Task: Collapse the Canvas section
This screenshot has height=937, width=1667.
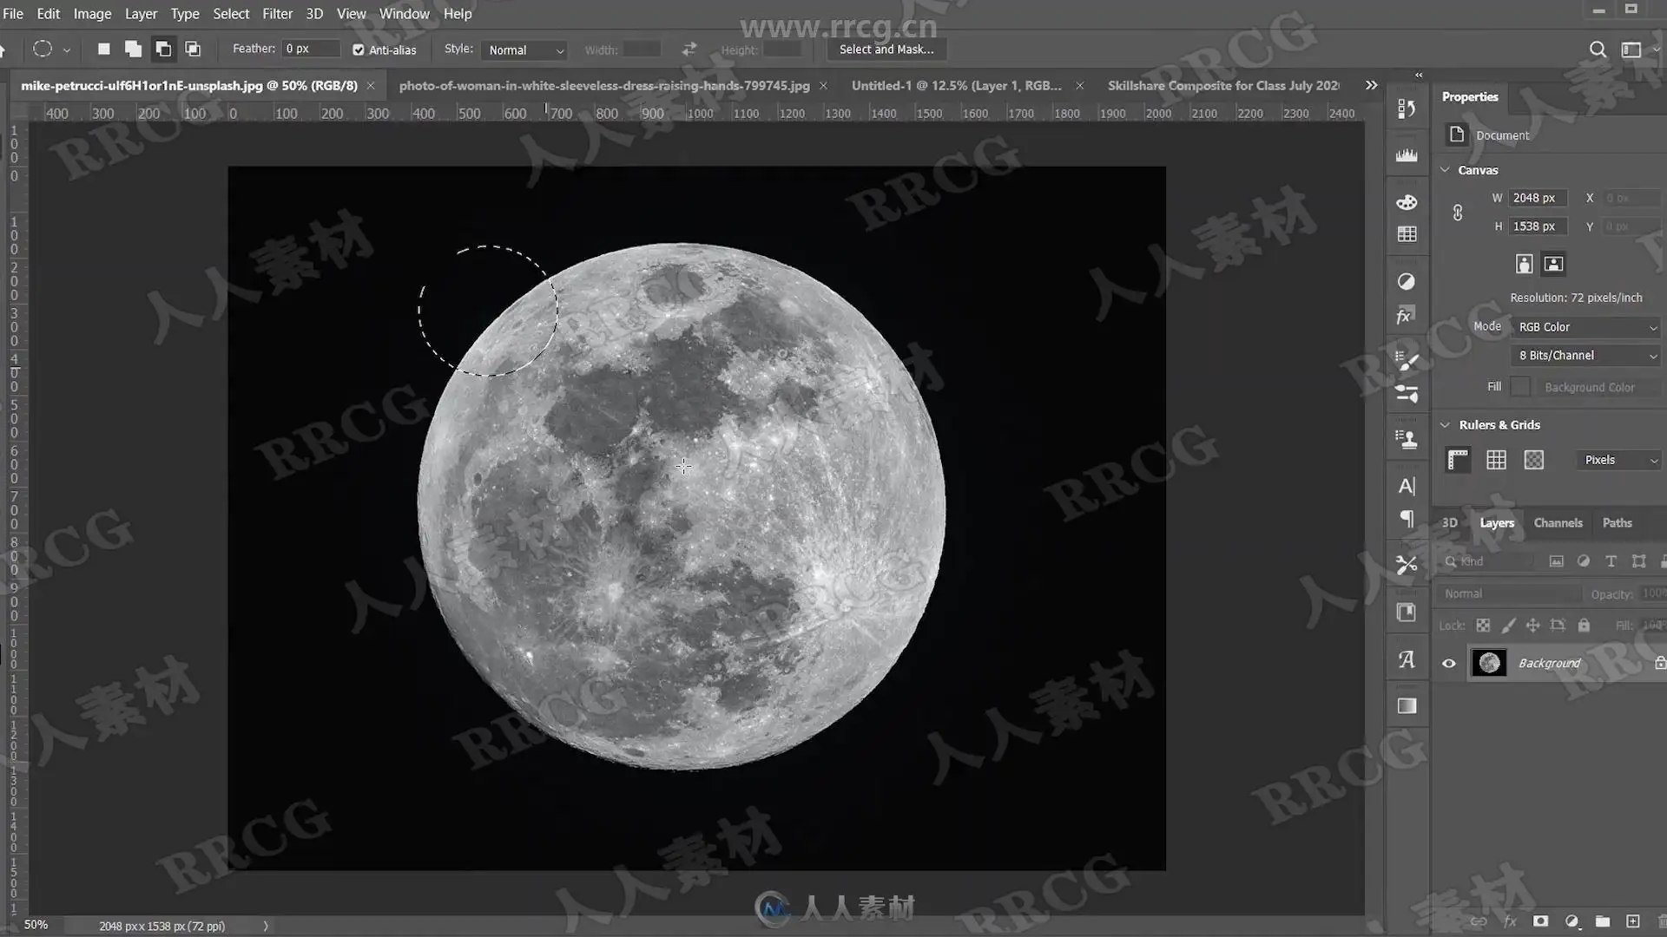Action: coord(1446,170)
